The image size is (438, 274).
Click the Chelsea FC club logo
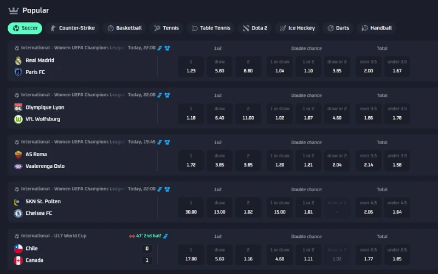click(18, 213)
